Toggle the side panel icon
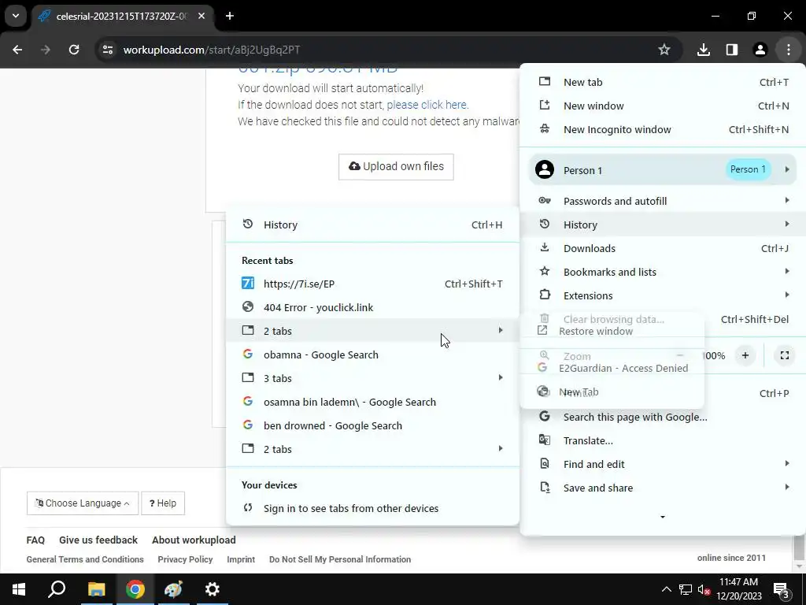806x605 pixels. pos(731,50)
